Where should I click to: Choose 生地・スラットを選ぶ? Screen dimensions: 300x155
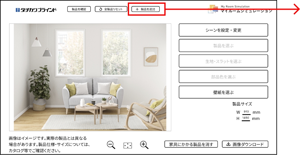click(x=223, y=61)
